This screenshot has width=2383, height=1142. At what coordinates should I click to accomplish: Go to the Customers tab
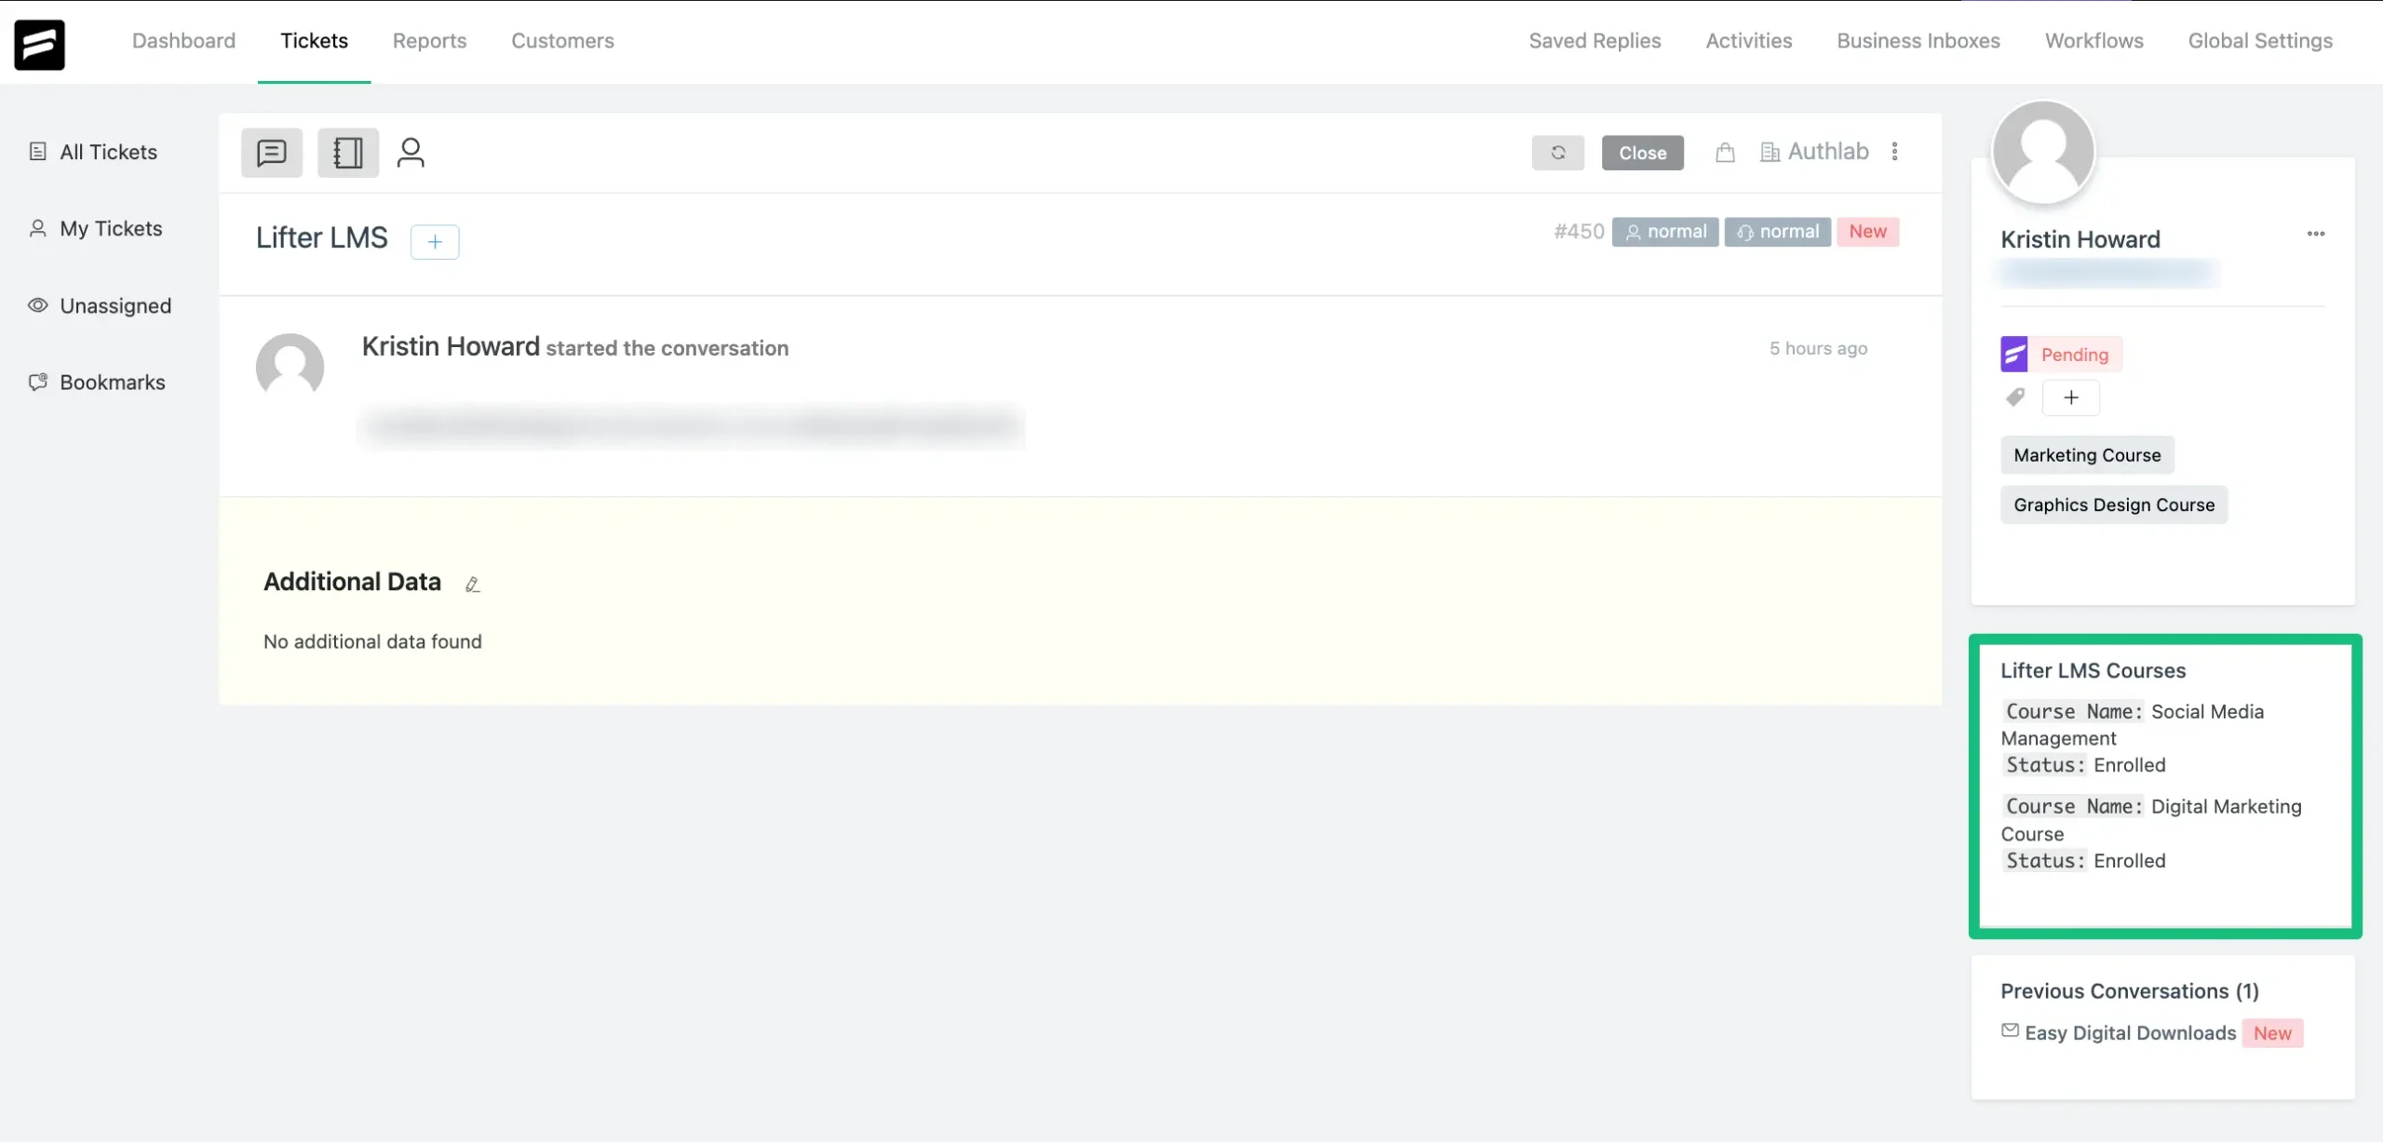click(x=562, y=41)
